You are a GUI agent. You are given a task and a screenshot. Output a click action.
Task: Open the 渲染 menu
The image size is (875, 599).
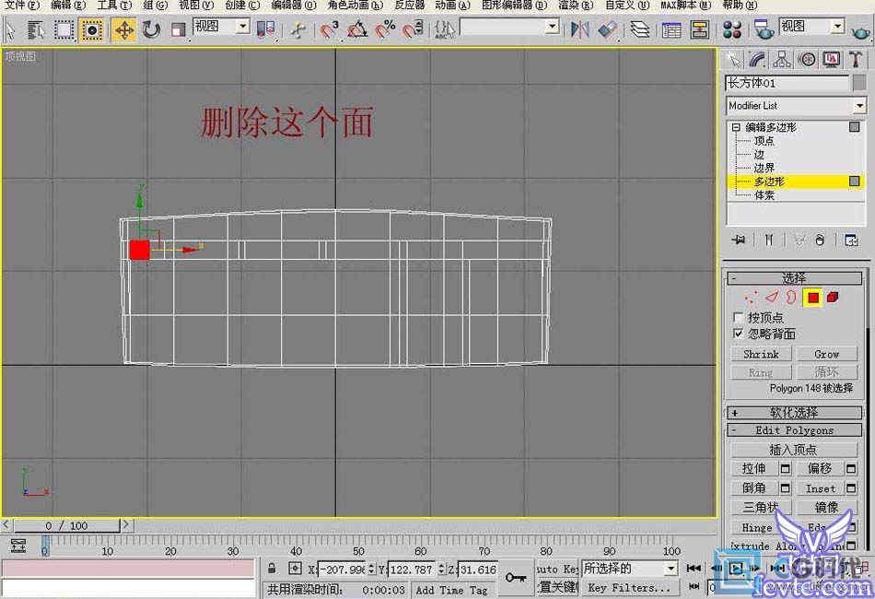[x=576, y=6]
